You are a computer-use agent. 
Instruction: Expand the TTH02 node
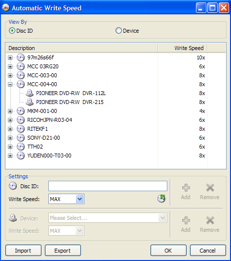(10, 147)
